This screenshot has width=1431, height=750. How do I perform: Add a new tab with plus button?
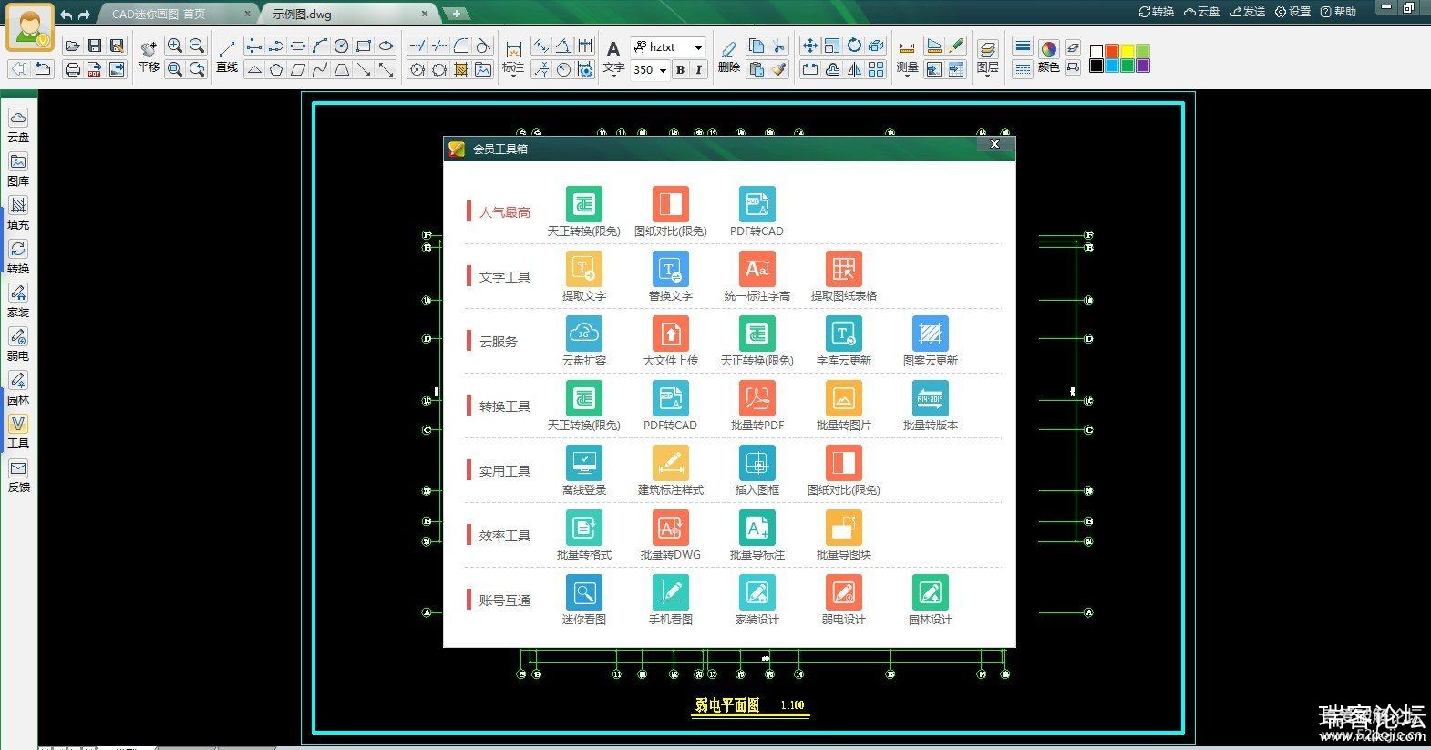(456, 14)
